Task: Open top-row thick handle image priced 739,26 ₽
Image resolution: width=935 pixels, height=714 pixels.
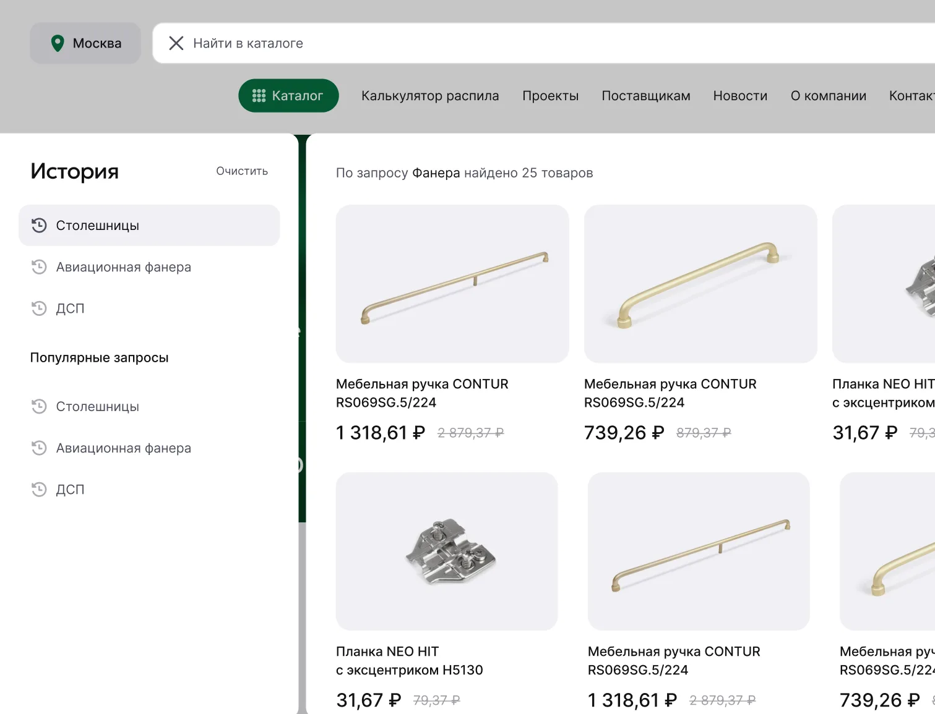Action: click(x=700, y=284)
